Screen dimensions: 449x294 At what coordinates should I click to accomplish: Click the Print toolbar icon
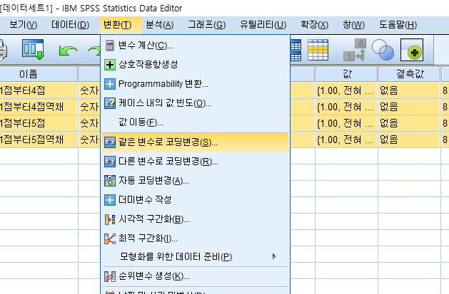click(3, 51)
